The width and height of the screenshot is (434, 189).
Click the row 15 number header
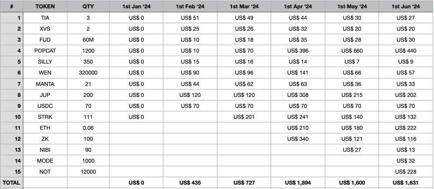tap(11, 171)
